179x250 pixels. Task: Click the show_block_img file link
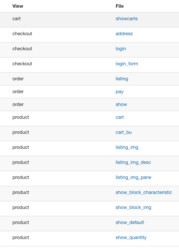click(x=134, y=207)
